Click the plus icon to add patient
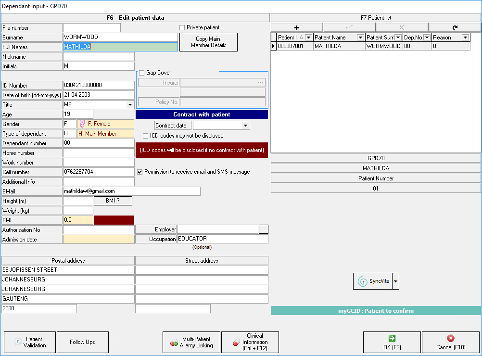 297,27
